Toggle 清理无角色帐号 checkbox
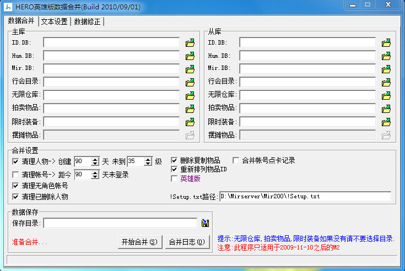The image size is (405, 271). pos(15,186)
